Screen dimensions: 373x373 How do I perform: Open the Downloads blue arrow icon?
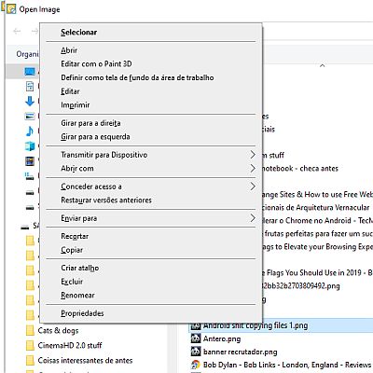(30, 101)
